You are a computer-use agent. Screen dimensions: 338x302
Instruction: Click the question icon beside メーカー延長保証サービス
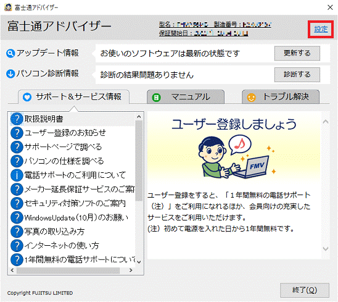coord(17,189)
